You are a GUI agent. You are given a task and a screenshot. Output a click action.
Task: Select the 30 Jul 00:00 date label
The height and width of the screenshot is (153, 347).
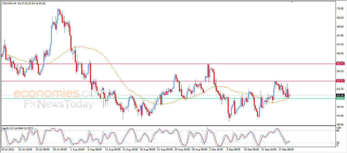pyautogui.click(x=60, y=149)
